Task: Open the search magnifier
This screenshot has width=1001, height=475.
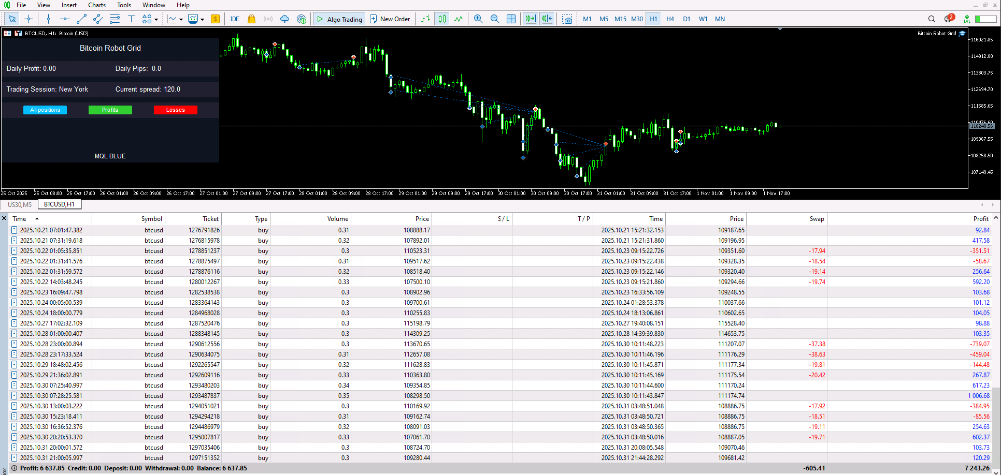Action: tap(932, 19)
